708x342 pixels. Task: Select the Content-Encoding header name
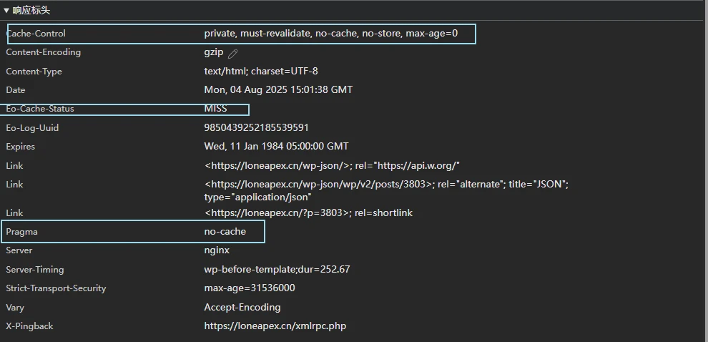point(43,52)
